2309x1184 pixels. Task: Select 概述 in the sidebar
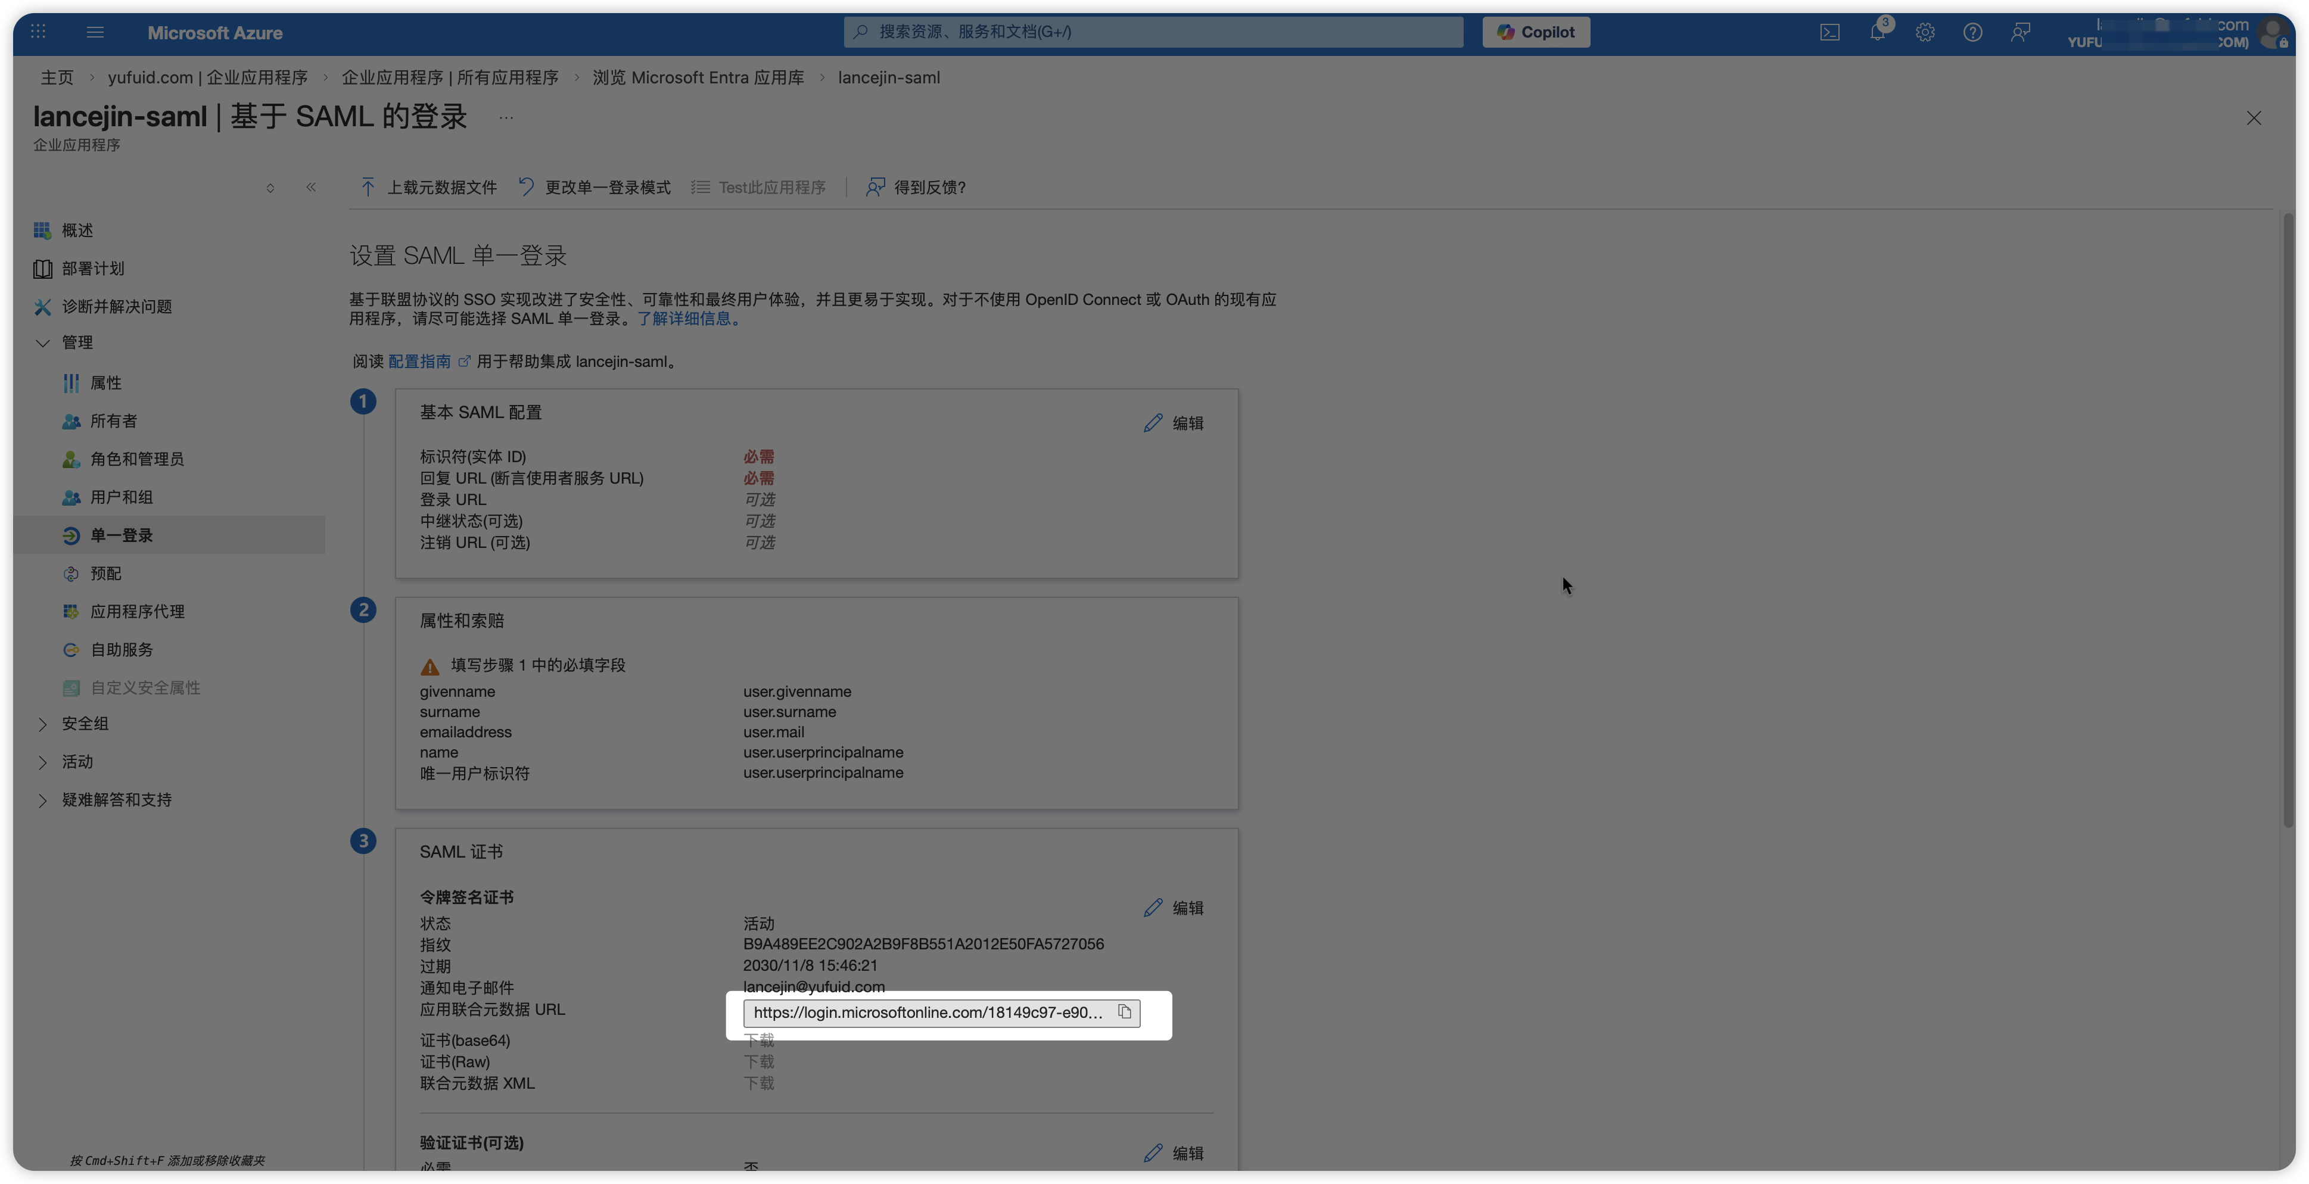[x=77, y=230]
